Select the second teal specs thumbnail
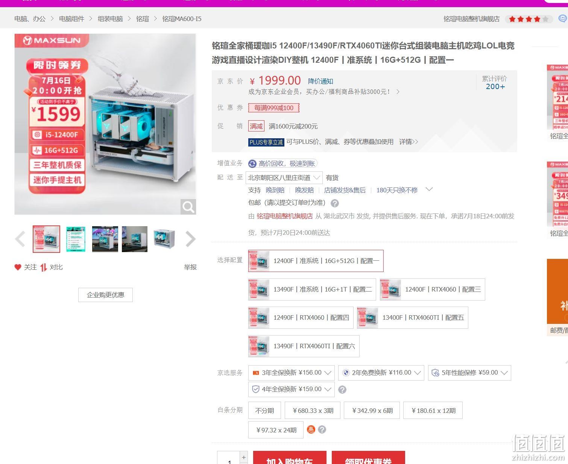The height and width of the screenshot is (464, 568). pos(76,239)
